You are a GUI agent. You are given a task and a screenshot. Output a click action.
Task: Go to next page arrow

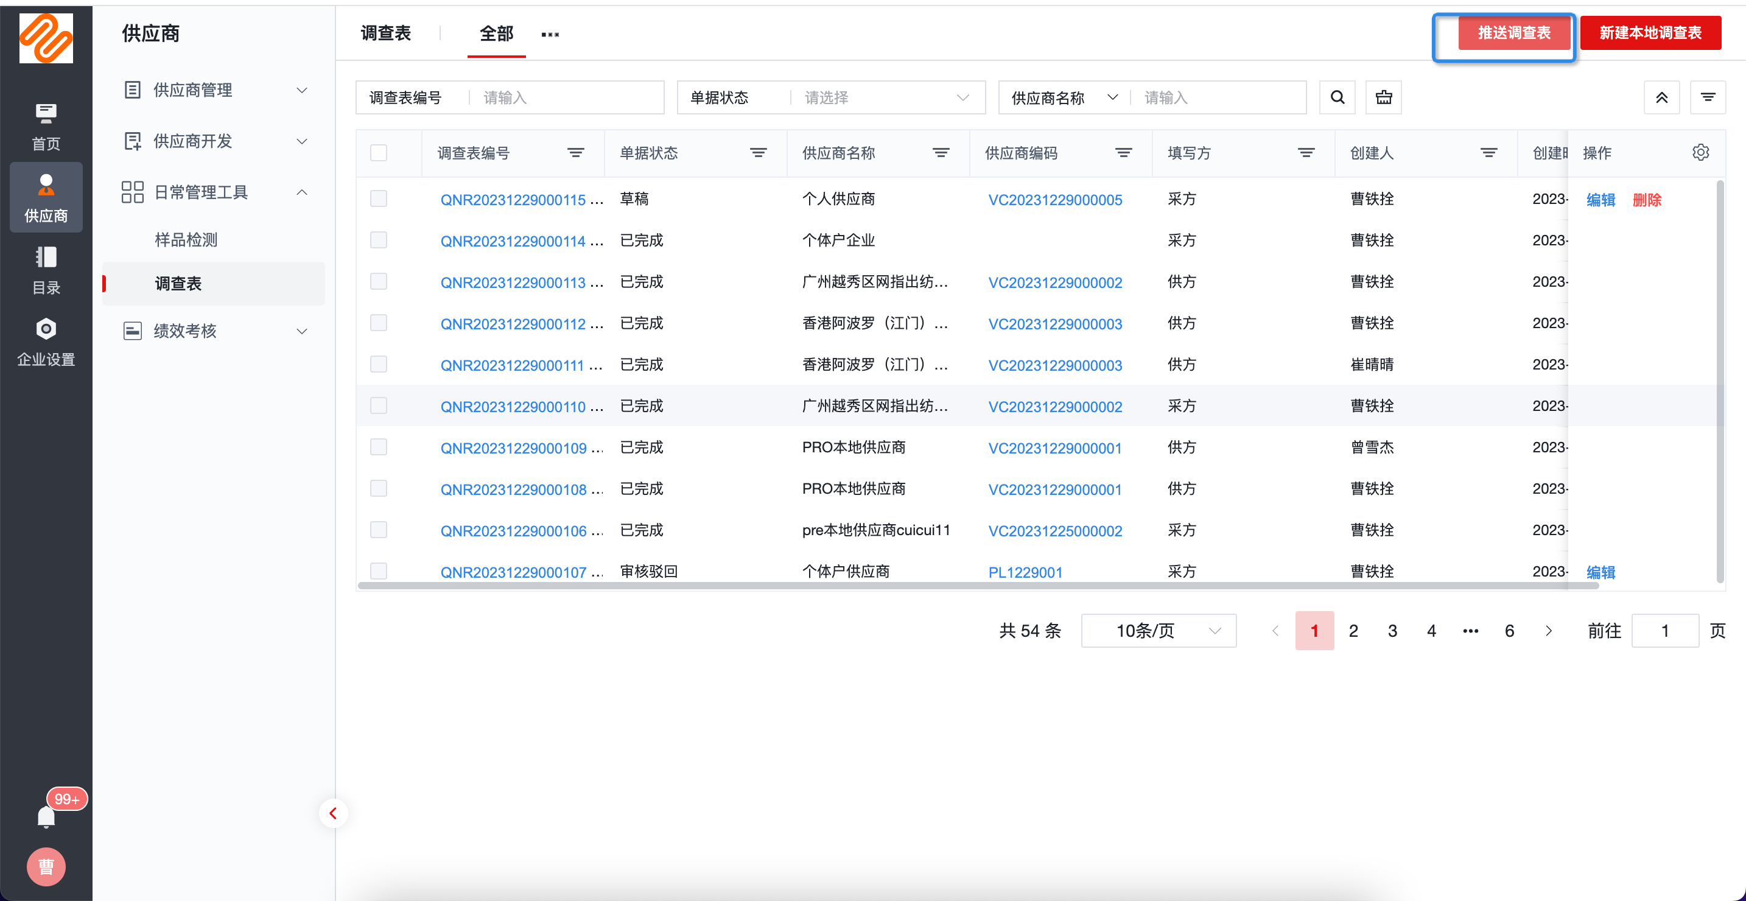1548,631
